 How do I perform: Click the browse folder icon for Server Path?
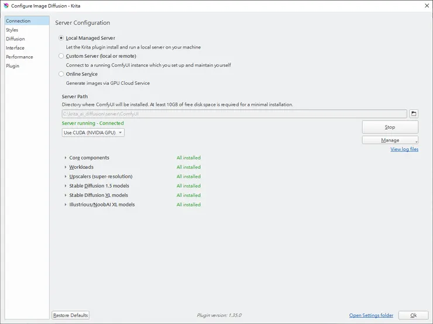pyautogui.click(x=413, y=113)
